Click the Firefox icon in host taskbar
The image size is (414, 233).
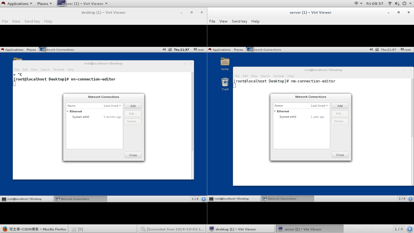[5, 229]
